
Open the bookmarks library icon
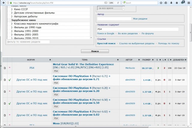(166, 3)
